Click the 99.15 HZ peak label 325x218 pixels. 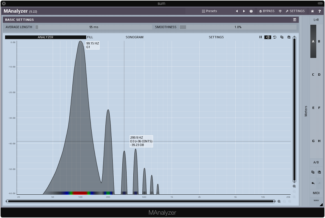[x=92, y=45]
